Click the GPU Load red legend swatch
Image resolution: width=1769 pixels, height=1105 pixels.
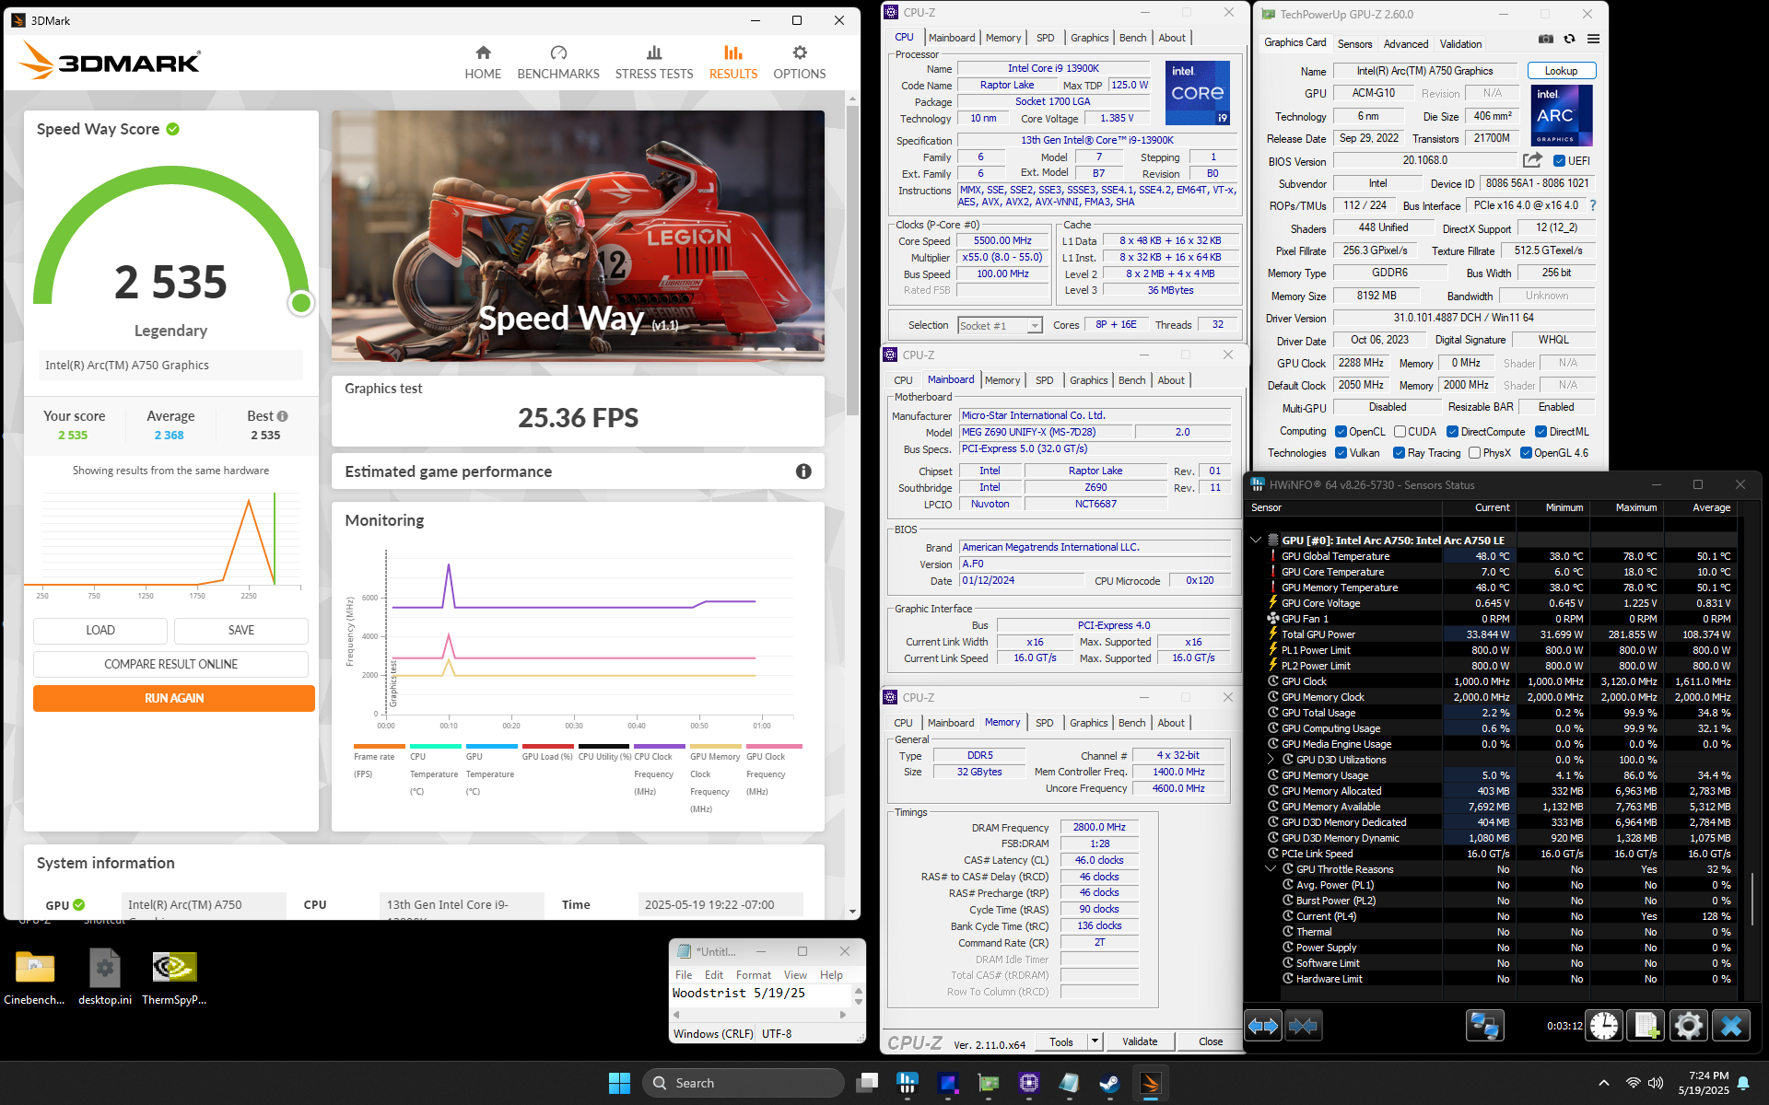point(547,747)
